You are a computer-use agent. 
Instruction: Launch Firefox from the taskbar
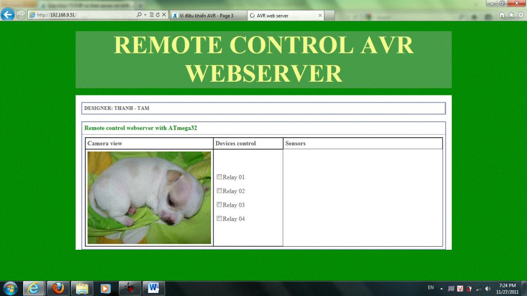pyautogui.click(x=58, y=288)
